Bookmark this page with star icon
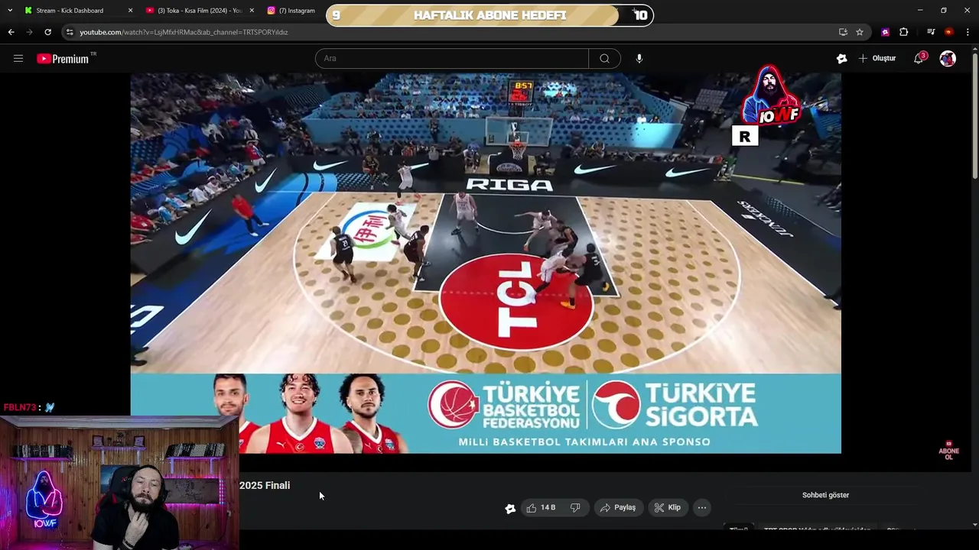This screenshot has height=550, width=979. coord(860,32)
